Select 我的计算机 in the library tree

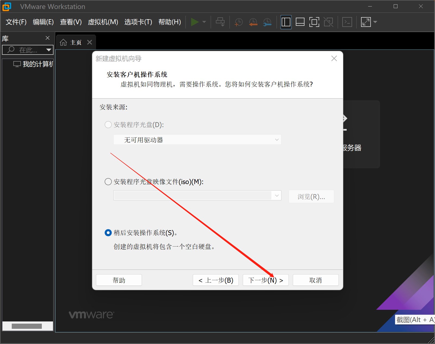point(33,64)
